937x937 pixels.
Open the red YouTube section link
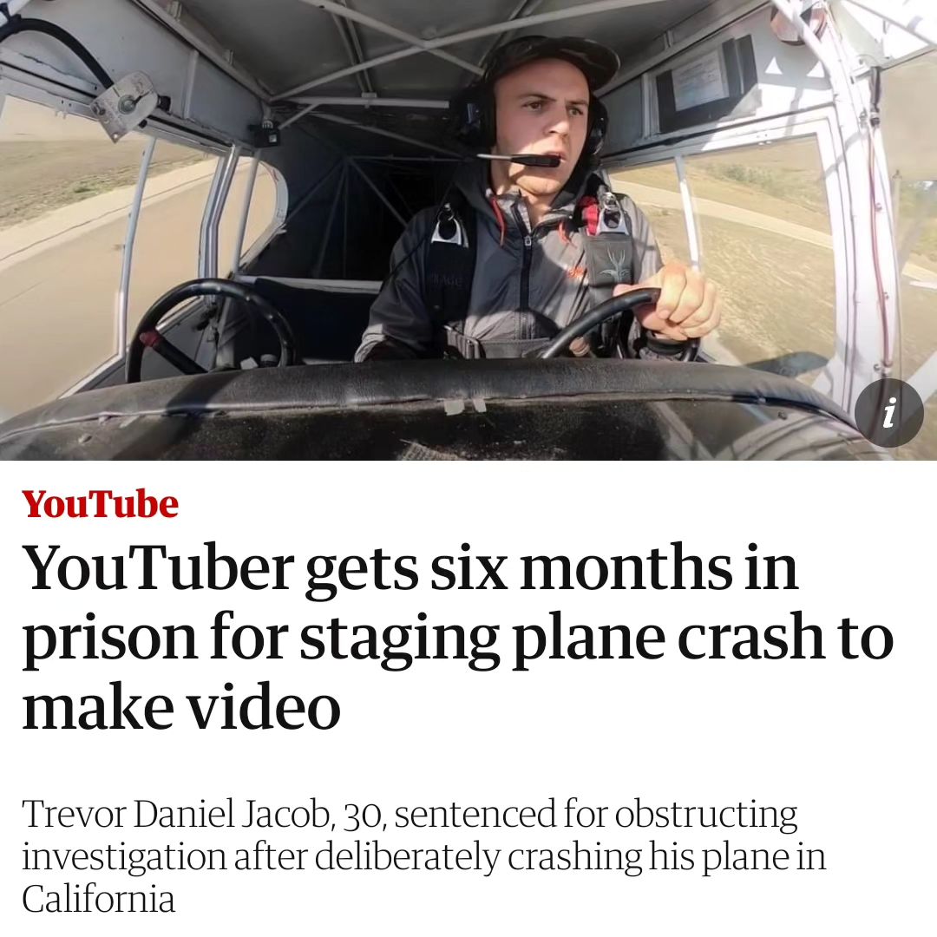101,504
